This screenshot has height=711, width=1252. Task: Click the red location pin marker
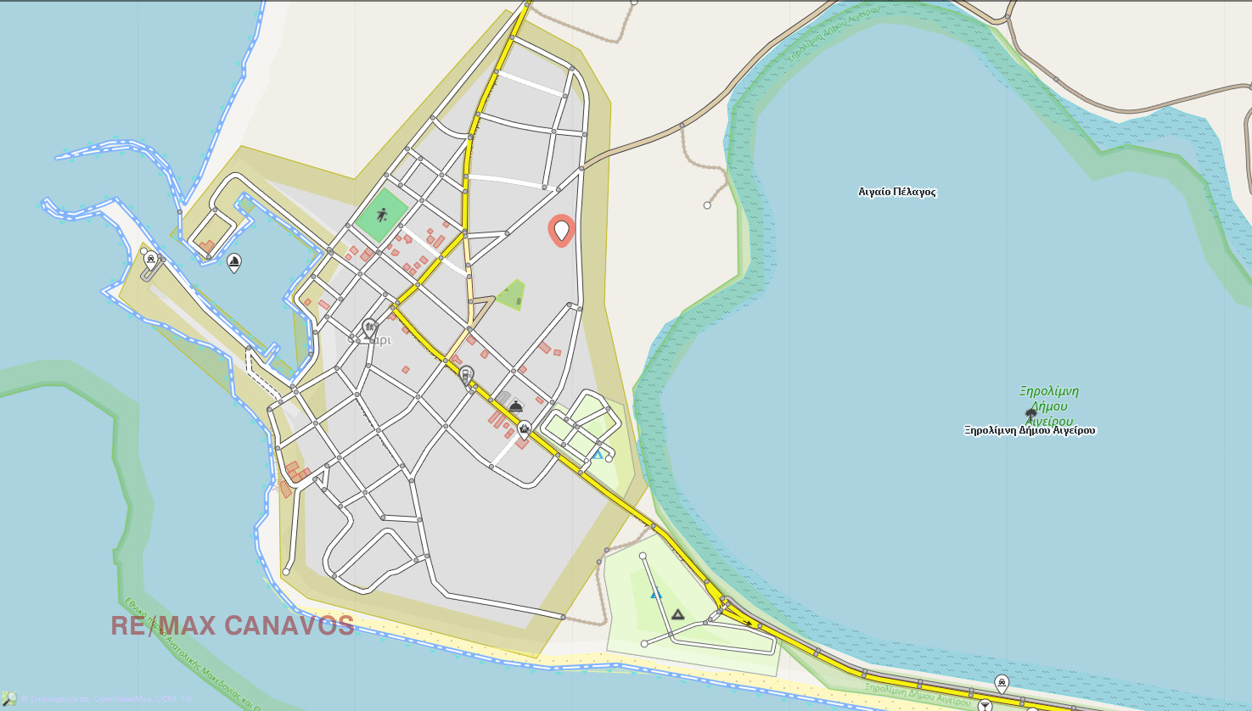tap(561, 230)
